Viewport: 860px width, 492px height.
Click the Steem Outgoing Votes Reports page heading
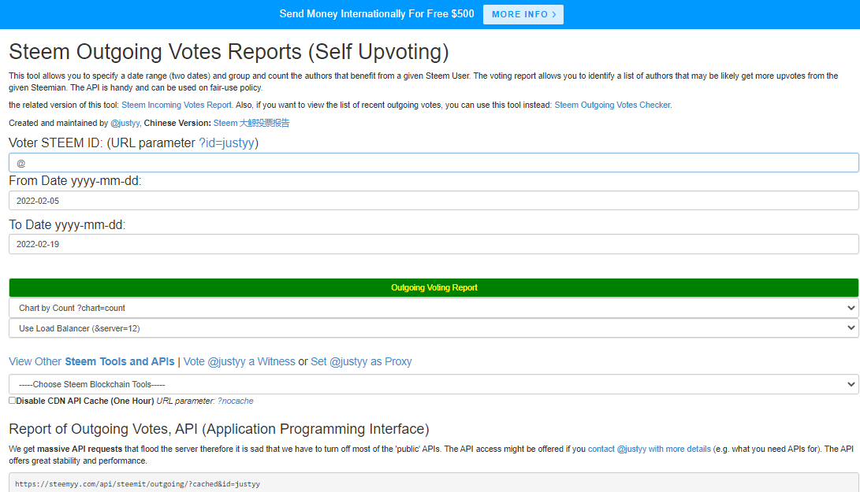[229, 52]
